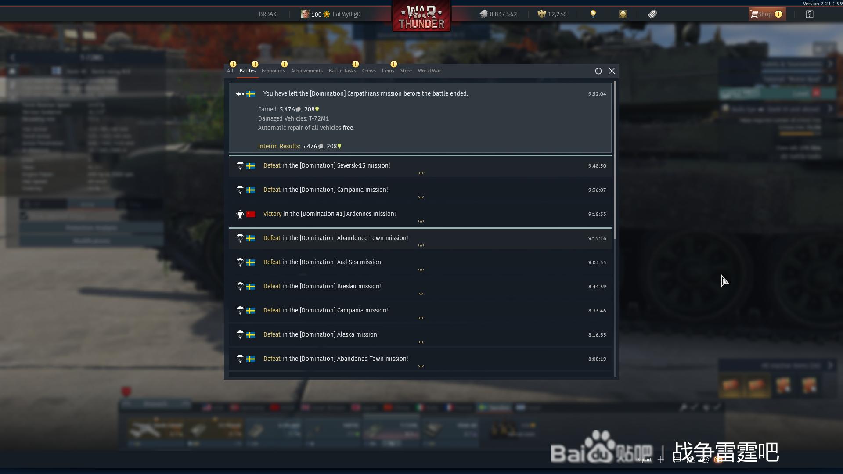The width and height of the screenshot is (843, 474).
Task: Expand the Aral Sea defeat entry
Action: tap(420, 262)
